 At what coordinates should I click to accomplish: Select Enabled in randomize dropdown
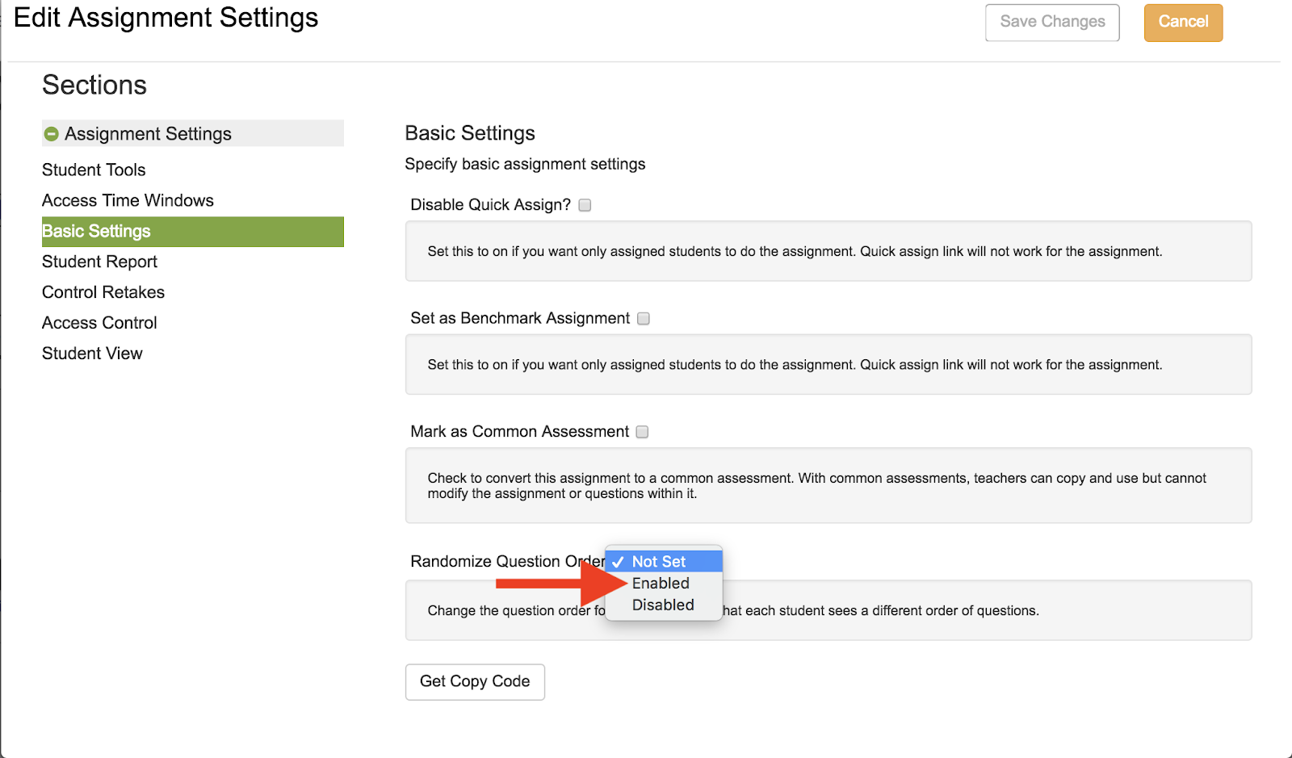click(661, 583)
